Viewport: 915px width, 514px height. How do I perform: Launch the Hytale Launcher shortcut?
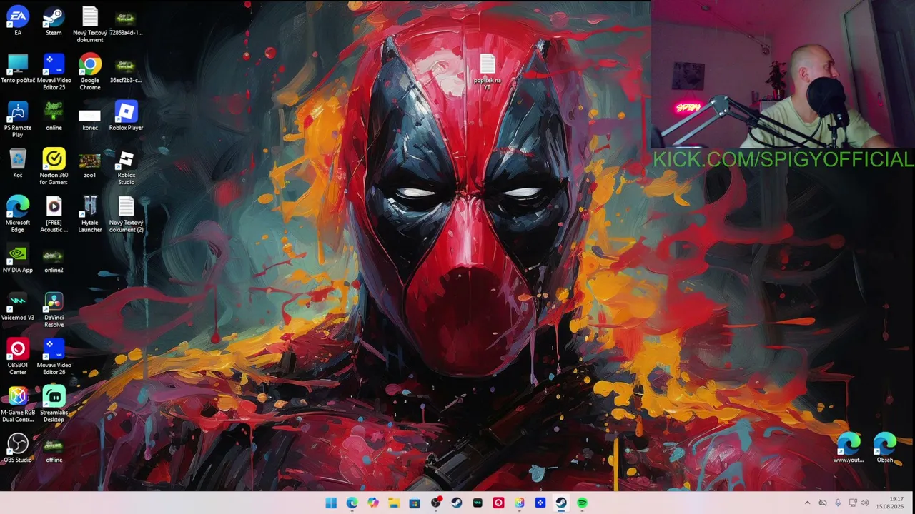tap(90, 214)
